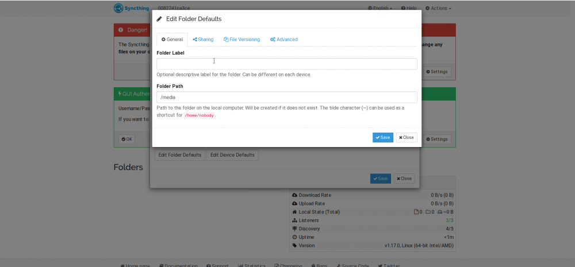575x267 pixels.
Task: Click the Download Rate cloud icon
Action: (294, 195)
